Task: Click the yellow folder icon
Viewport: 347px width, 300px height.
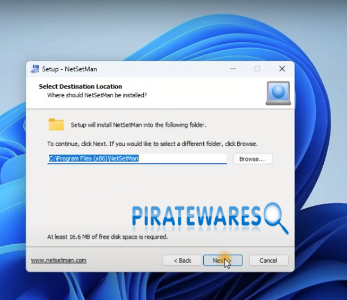Action: 56,125
